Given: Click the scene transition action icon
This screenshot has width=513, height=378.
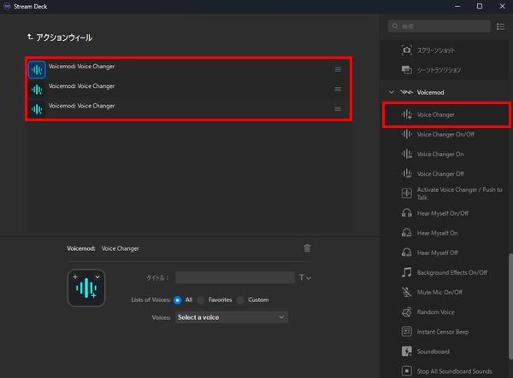Looking at the screenshot, I should (406, 69).
